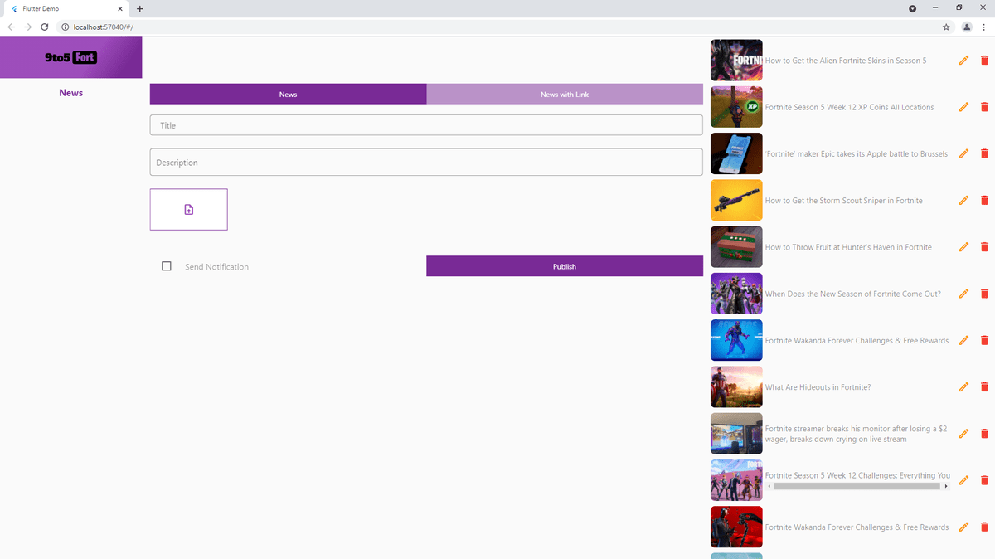Screen dimensions: 995x559
Task: Edit the What Are Hideouts article
Action: pos(963,386)
